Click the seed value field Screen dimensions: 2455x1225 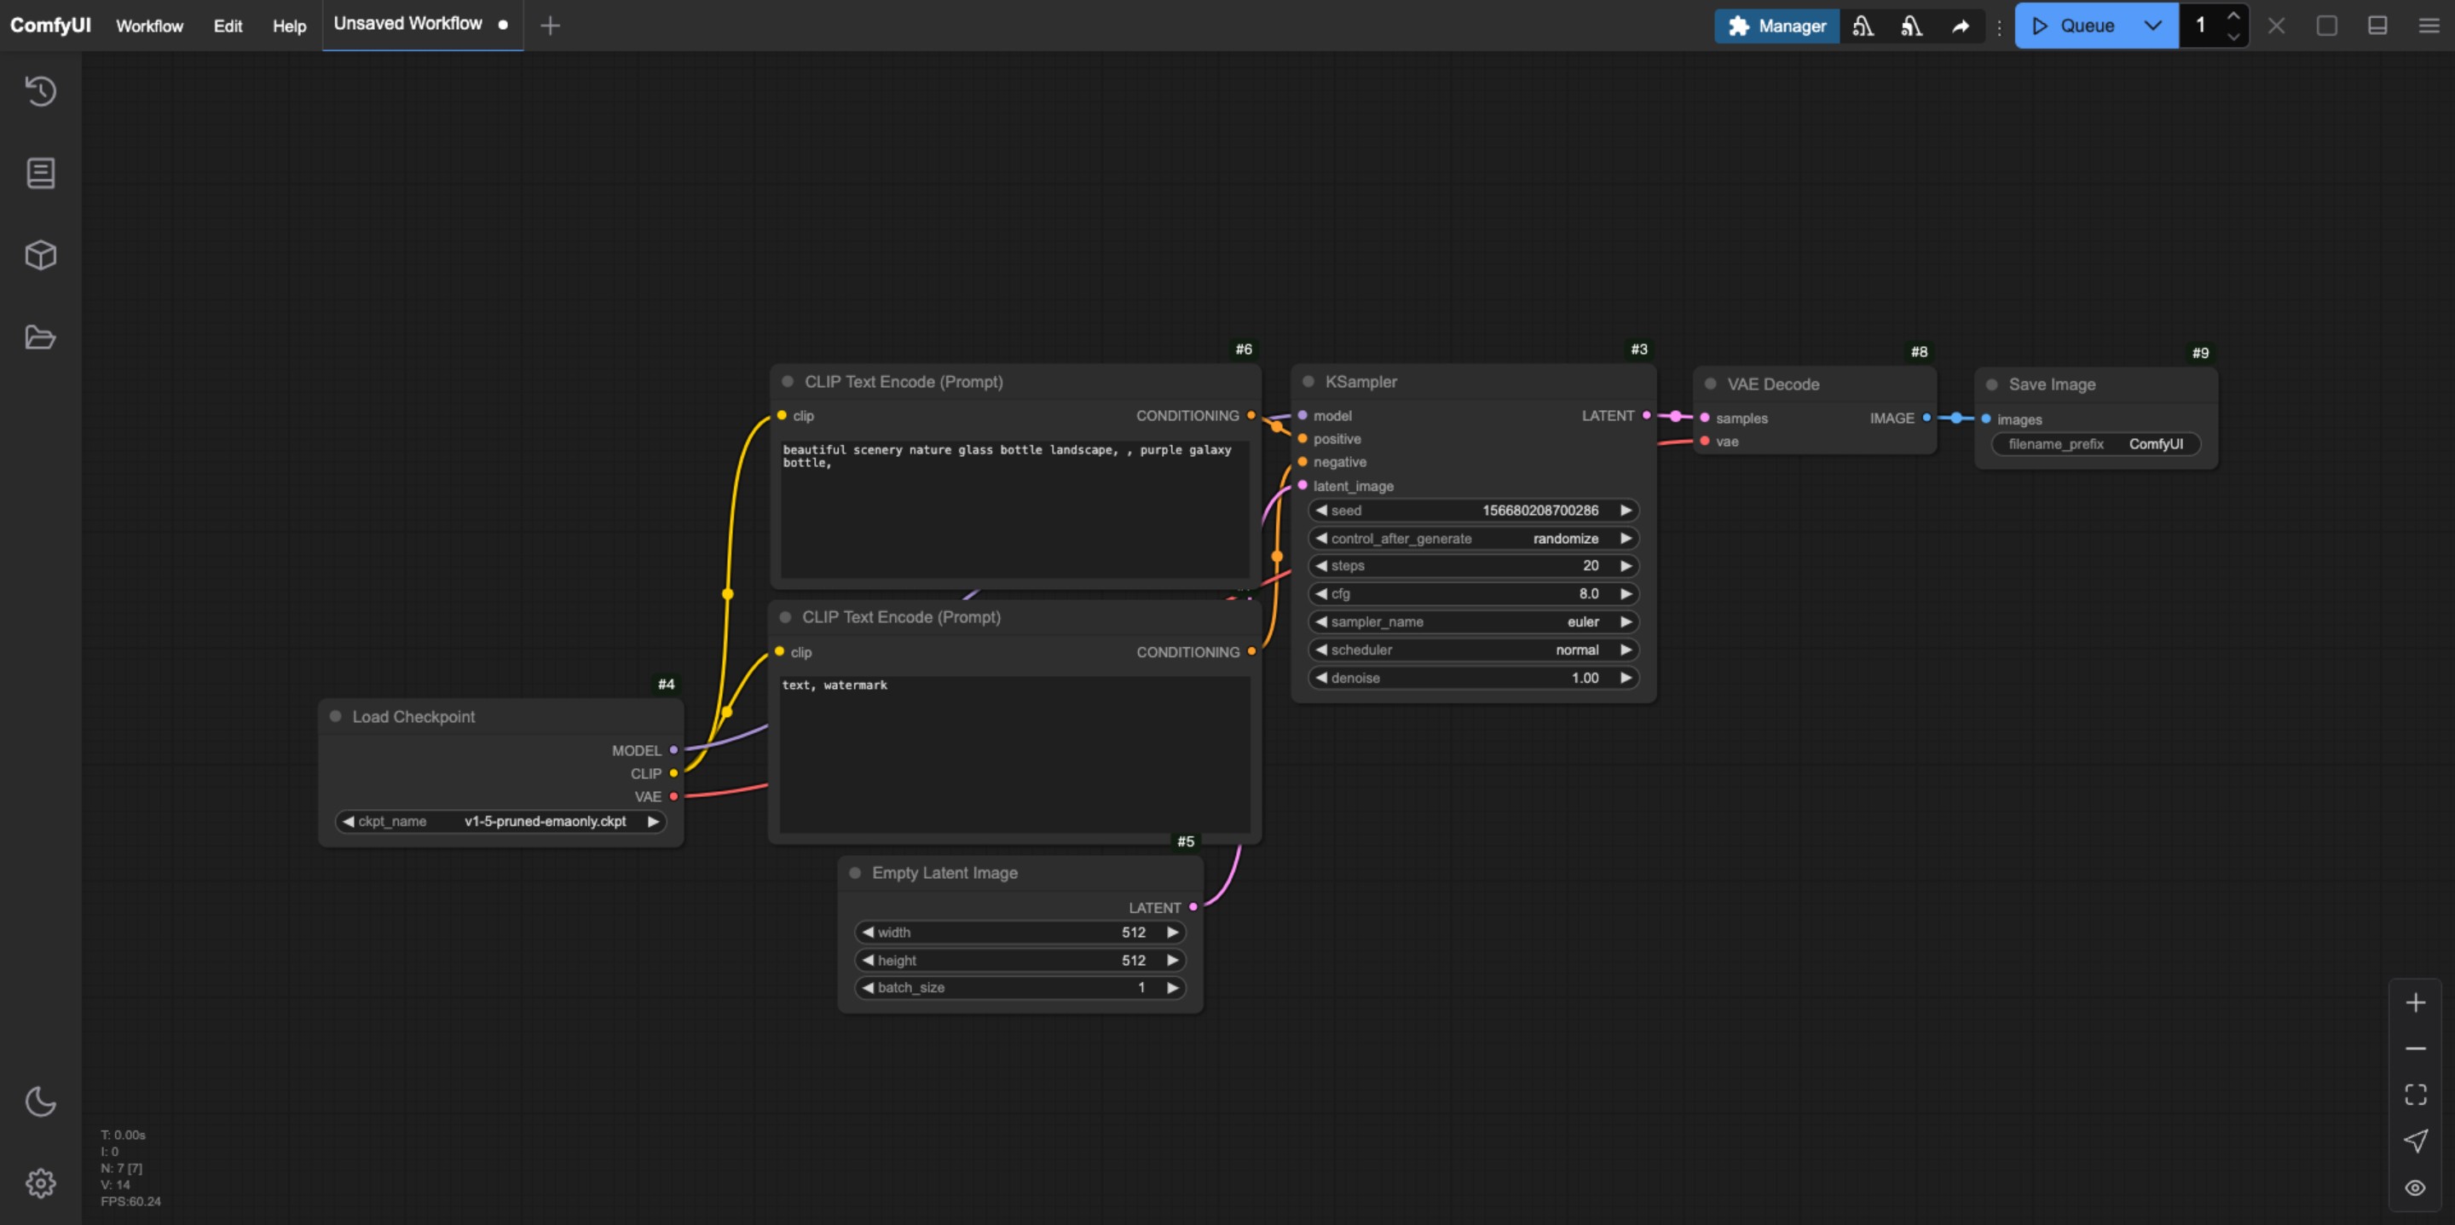(x=1473, y=510)
